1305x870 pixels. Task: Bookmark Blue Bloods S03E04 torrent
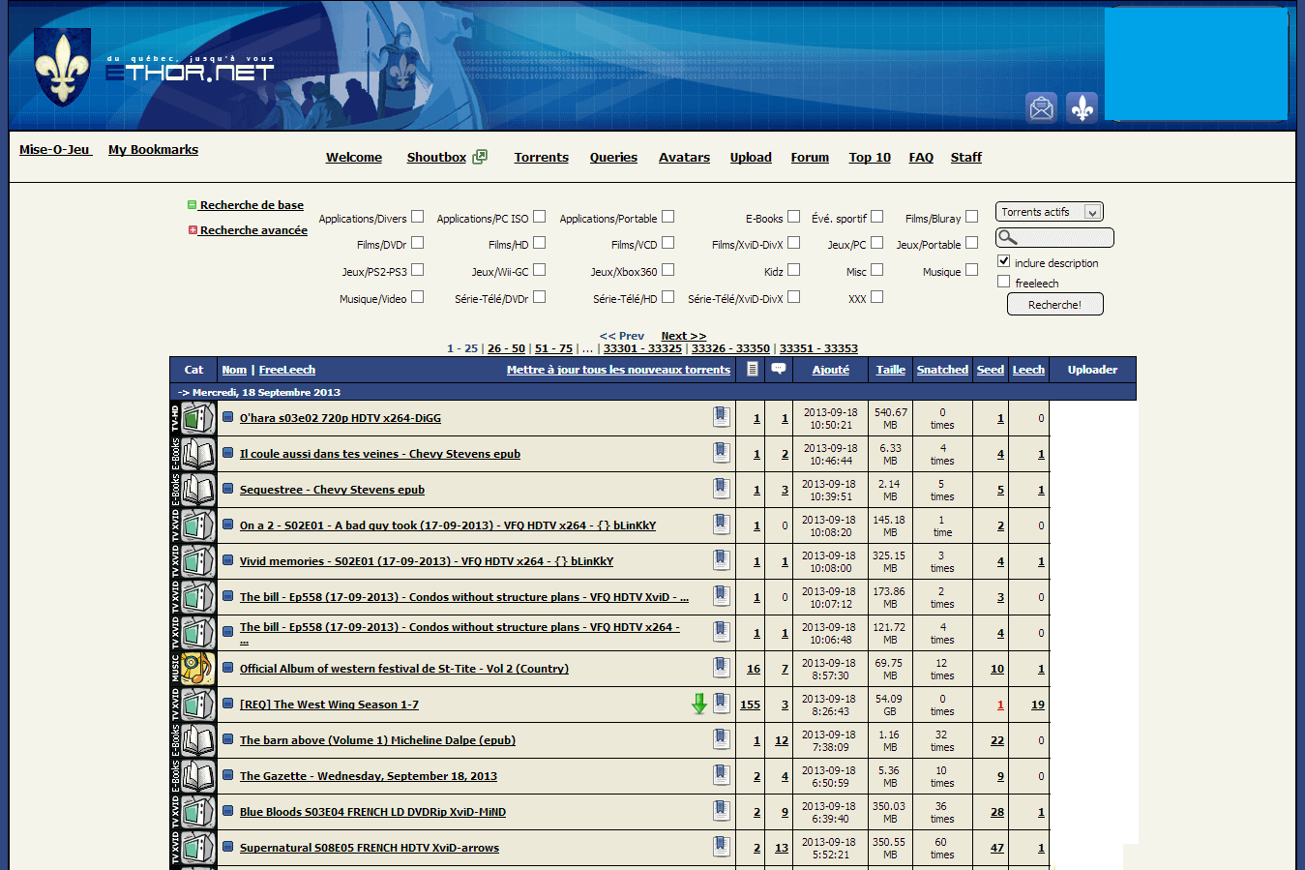tap(721, 810)
